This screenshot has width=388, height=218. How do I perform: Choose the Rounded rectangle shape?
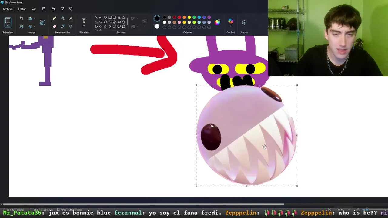[x=114, y=18]
